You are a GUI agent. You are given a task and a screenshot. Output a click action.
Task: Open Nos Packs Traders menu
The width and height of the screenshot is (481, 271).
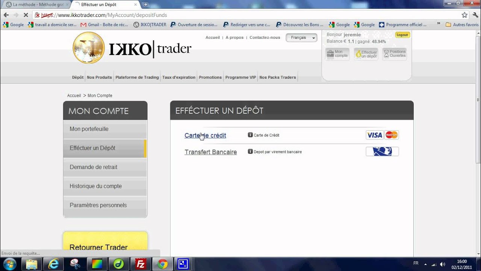(x=278, y=77)
